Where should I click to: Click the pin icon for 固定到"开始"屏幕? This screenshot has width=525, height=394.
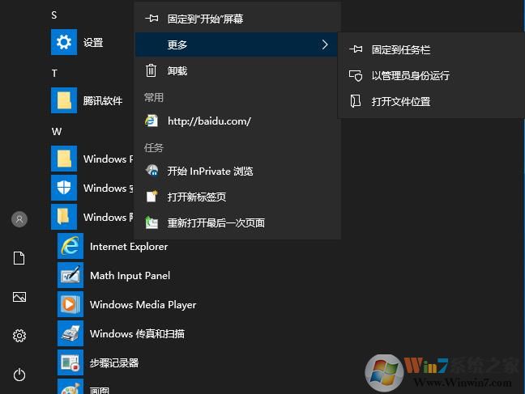tap(152, 18)
